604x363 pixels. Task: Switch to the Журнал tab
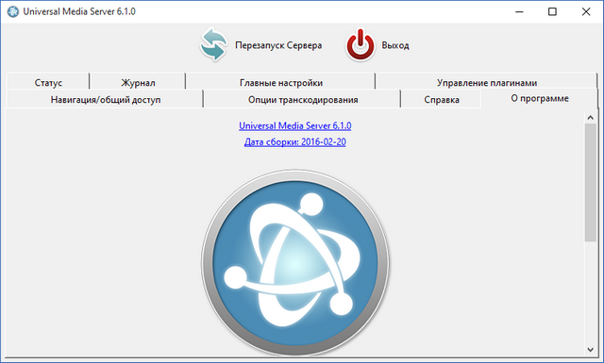138,82
